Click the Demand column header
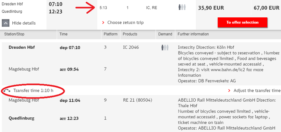This screenshot has width=281, height=132. pos(165,34)
